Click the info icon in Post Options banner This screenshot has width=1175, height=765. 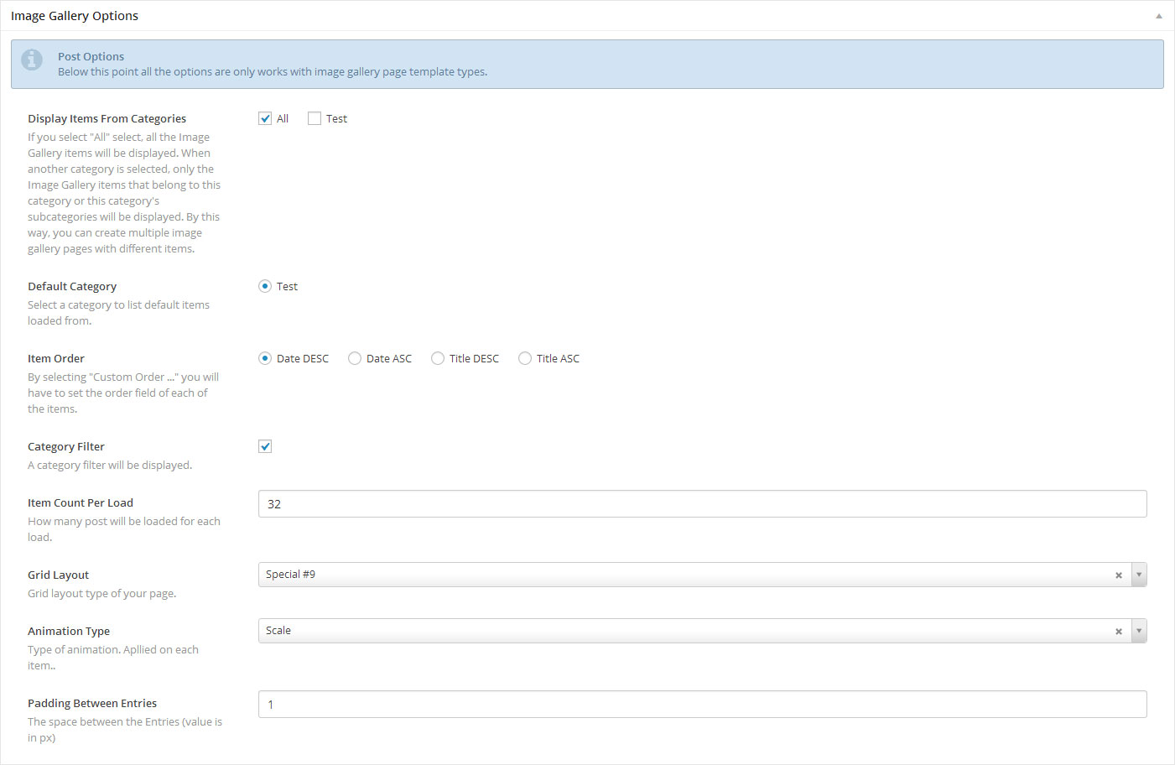click(32, 60)
